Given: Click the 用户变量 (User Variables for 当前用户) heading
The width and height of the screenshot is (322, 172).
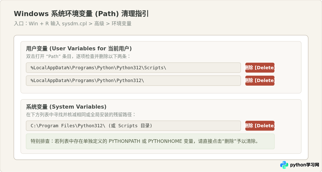Looking at the screenshot, I should [x=79, y=49].
